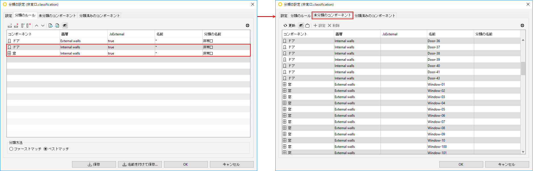Click the 分類の名前 column header in right window
This screenshot has width=534, height=171.
[x=497, y=34]
